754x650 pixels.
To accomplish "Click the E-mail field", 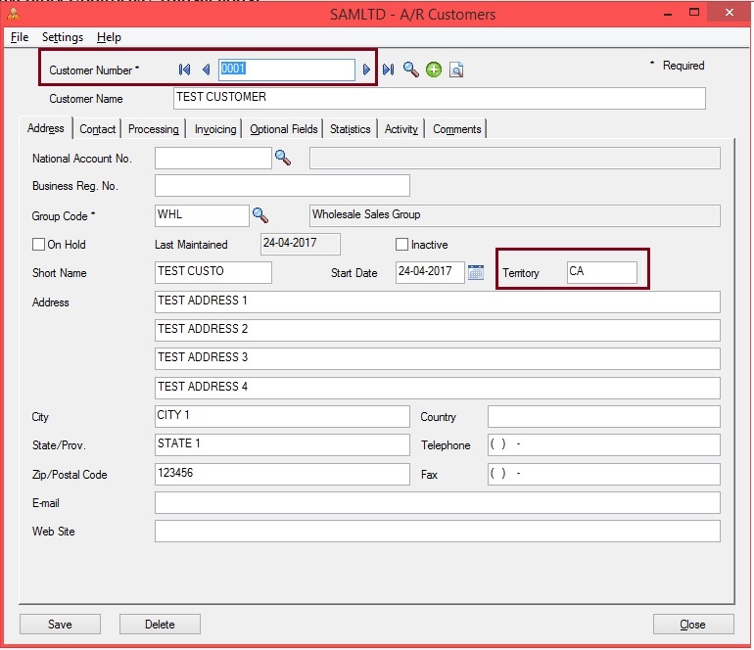I will [437, 502].
